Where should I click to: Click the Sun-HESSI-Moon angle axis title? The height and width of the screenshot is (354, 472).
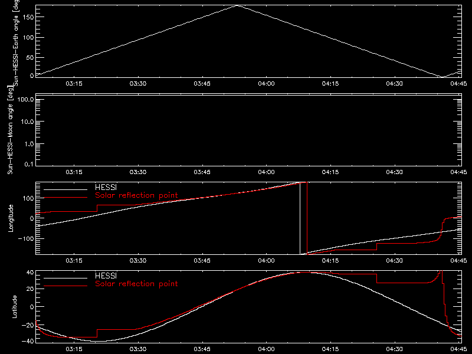coord(10,129)
